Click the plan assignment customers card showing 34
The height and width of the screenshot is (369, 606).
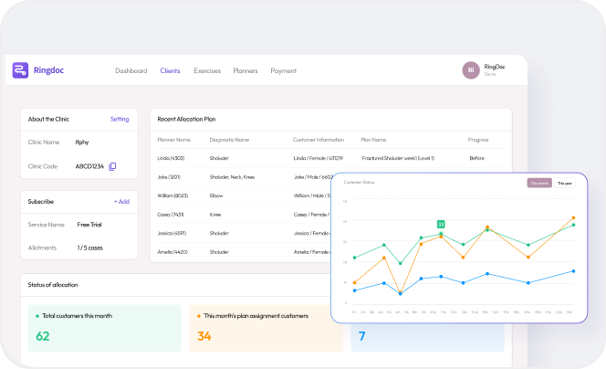(265, 329)
